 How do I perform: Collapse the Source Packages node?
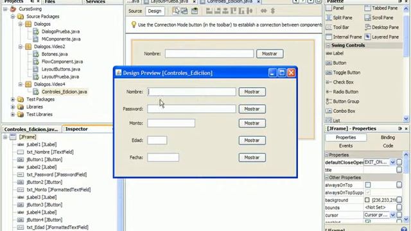click(x=13, y=17)
